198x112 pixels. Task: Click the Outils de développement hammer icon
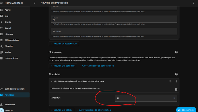[x=1, y=89]
